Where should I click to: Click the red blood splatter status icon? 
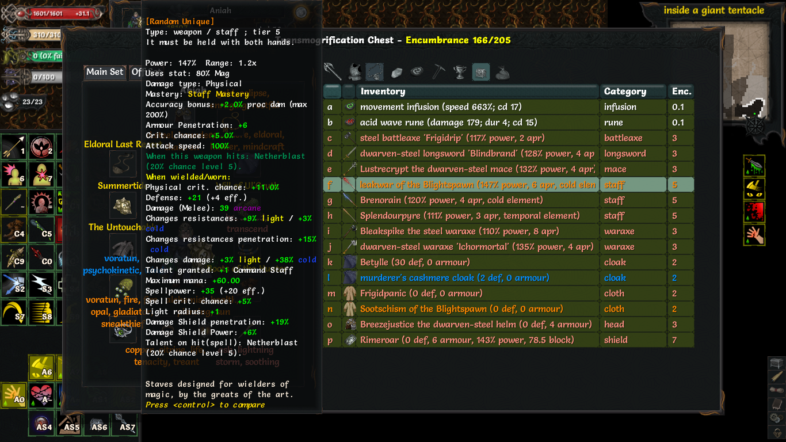[754, 212]
